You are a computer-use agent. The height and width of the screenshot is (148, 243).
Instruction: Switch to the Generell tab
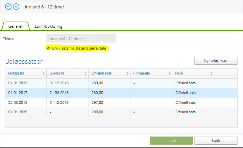[x=16, y=26]
